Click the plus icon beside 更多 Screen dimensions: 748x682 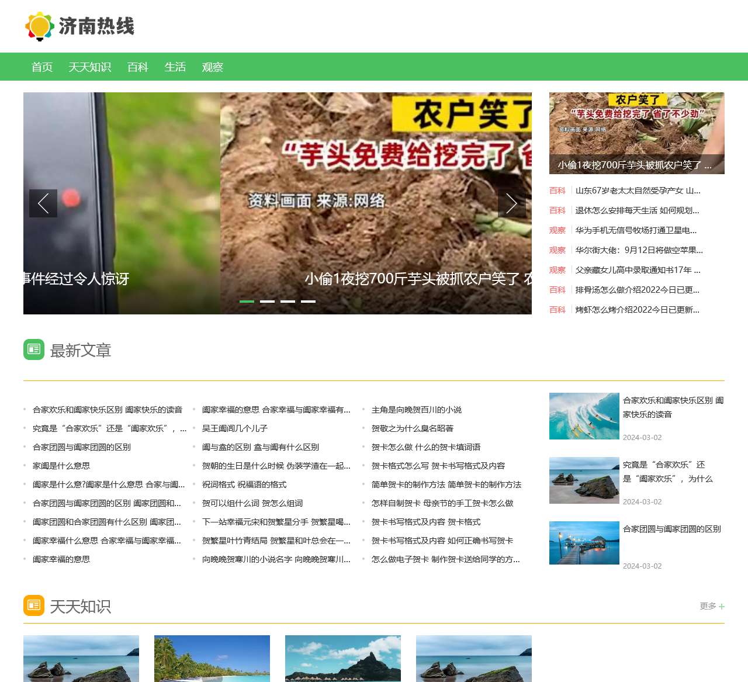722,607
